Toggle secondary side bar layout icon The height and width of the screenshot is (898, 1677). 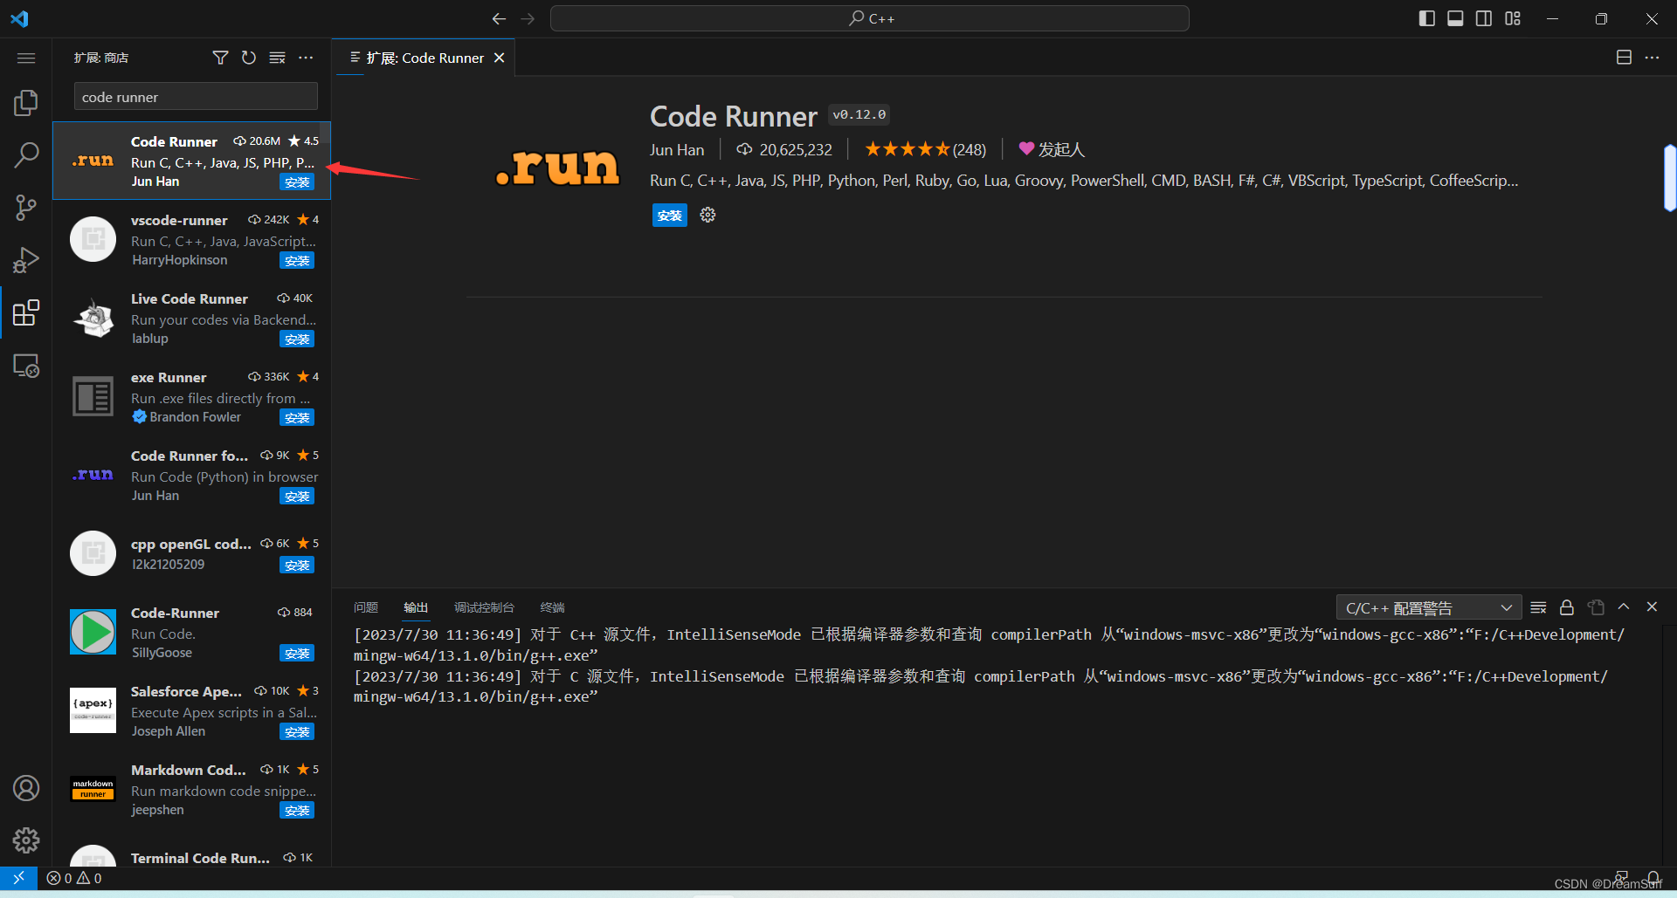pyautogui.click(x=1484, y=18)
